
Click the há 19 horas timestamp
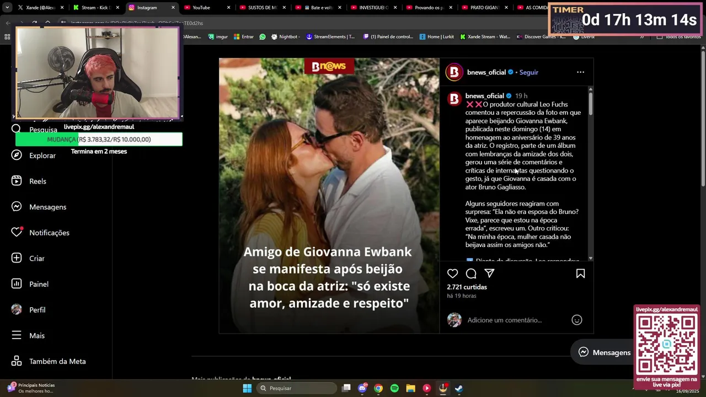(x=461, y=296)
